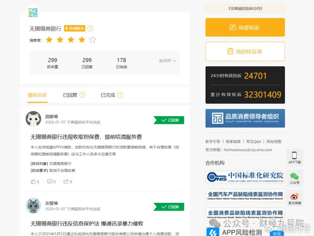Click the 无锡锡商银行 logo icon
The width and height of the screenshot is (314, 236).
[x=33, y=12]
